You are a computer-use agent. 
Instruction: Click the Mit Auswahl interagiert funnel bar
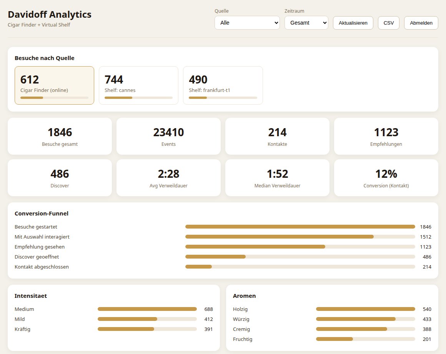point(300,237)
